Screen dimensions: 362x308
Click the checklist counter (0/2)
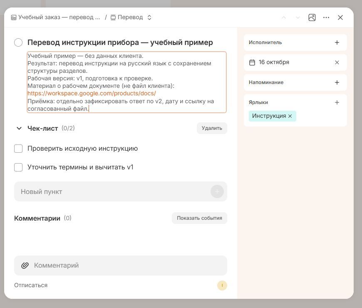pyautogui.click(x=68, y=128)
